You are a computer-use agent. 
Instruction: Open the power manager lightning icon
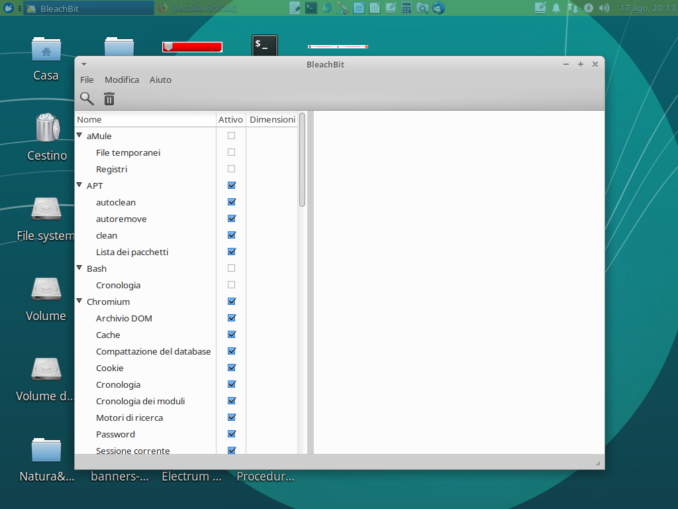point(589,8)
